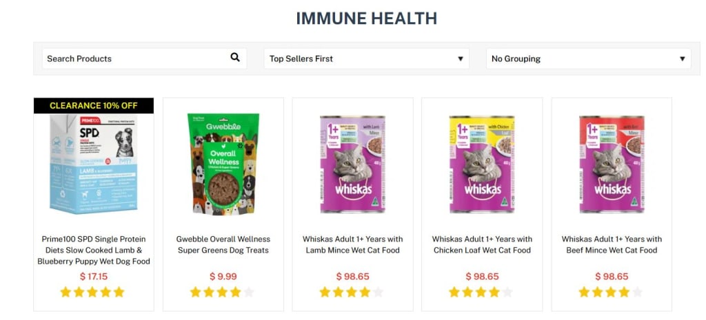The width and height of the screenshot is (706, 320).
Task: Expand the No Grouping dropdown
Action: point(589,58)
